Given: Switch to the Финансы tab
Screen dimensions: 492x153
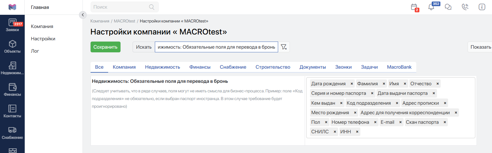Looking at the screenshot, I should pyautogui.click(x=200, y=67).
